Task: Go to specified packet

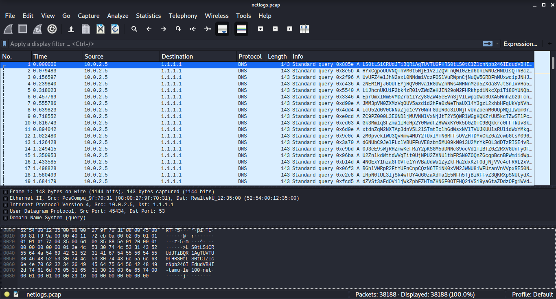Action: (x=178, y=29)
